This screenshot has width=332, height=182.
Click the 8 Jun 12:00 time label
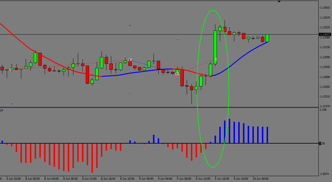point(89,179)
